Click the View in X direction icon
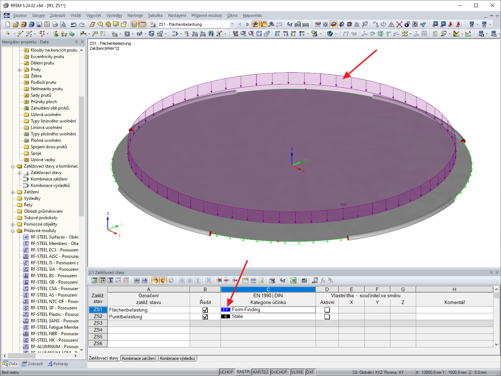The image size is (501, 376). click(x=278, y=34)
